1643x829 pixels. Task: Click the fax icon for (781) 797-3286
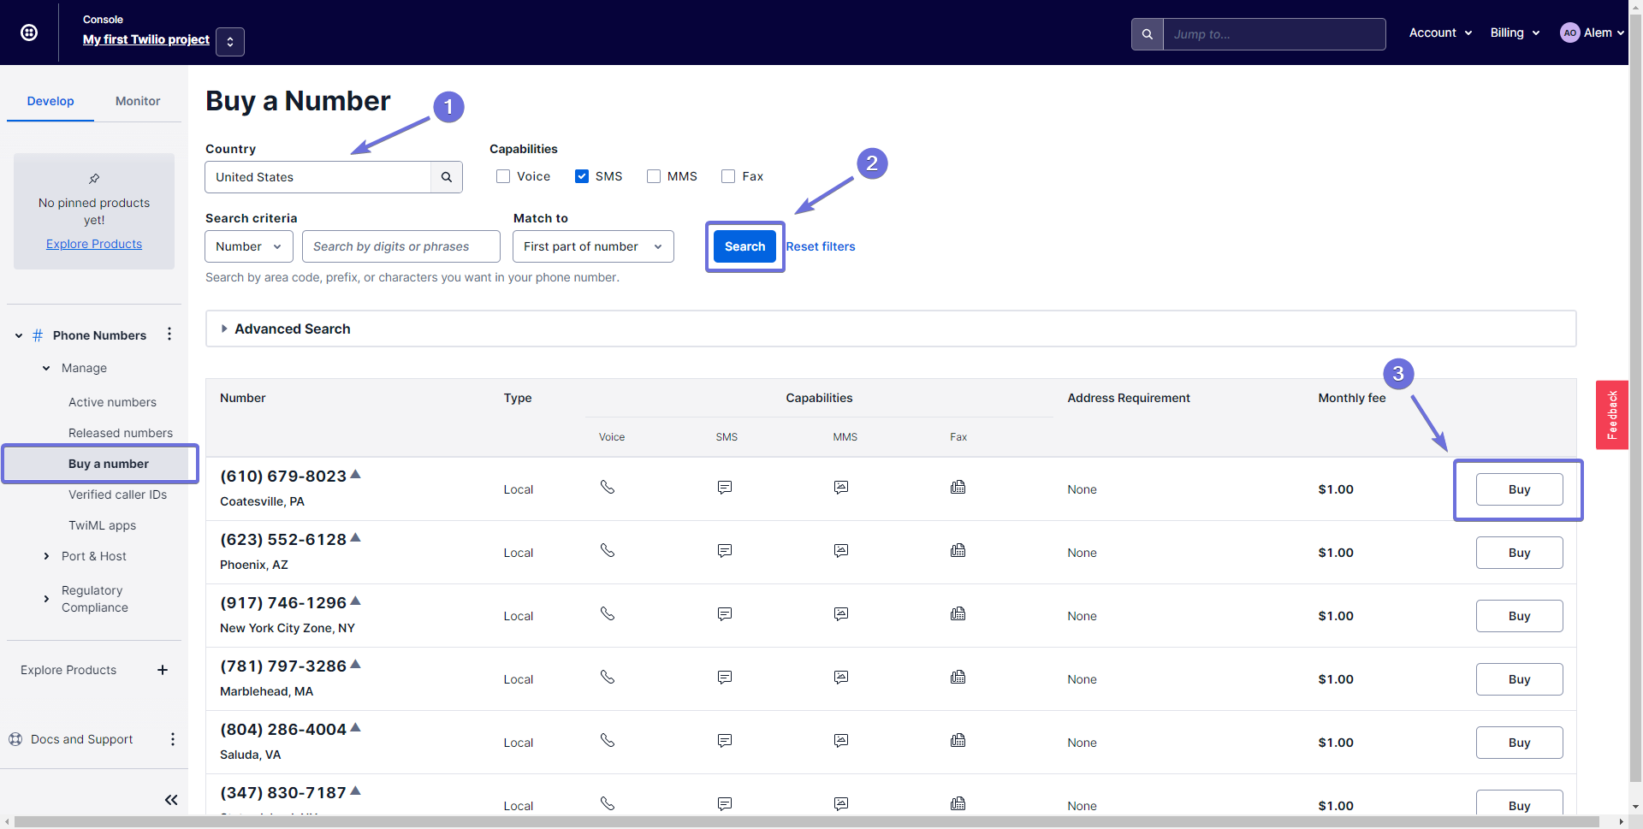[x=958, y=677]
